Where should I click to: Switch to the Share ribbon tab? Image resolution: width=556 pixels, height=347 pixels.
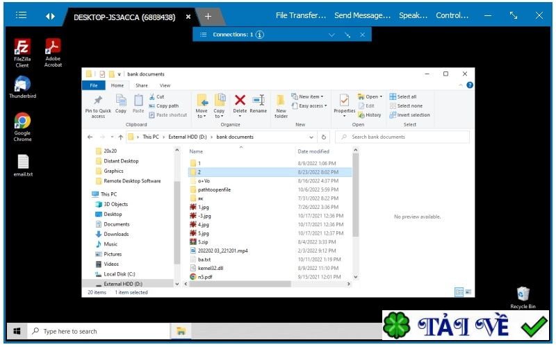[x=142, y=85]
